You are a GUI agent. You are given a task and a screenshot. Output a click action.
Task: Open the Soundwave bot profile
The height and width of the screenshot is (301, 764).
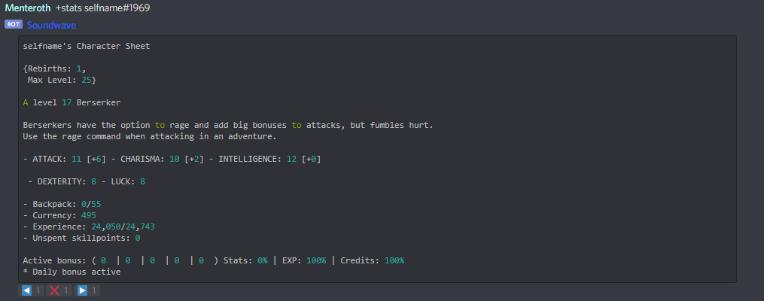tap(51, 25)
